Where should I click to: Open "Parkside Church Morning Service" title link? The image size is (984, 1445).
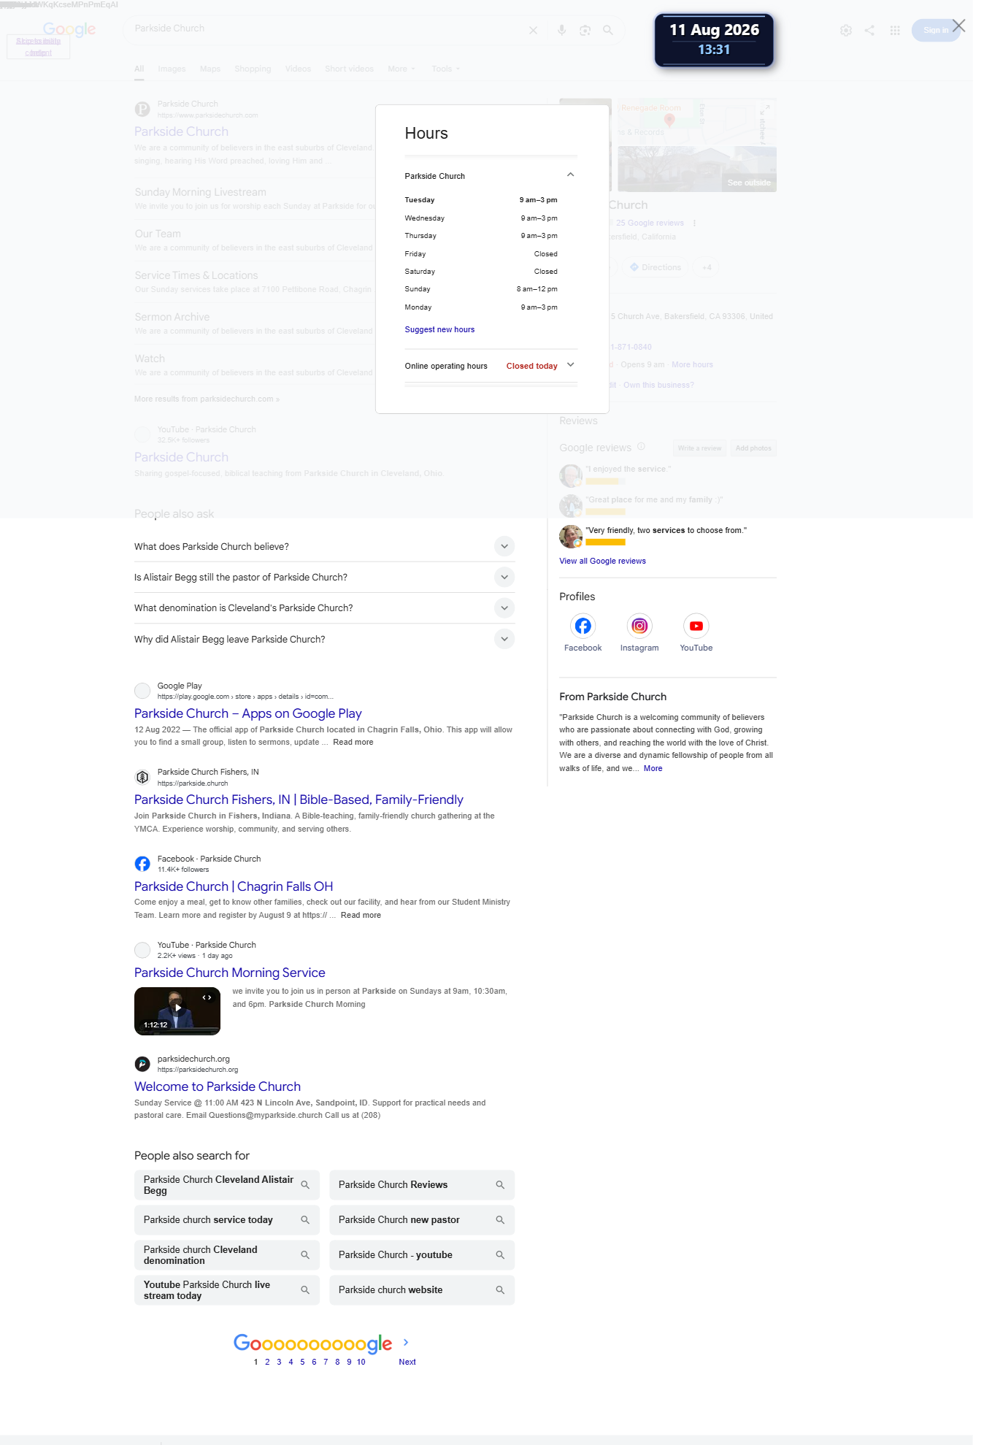coord(230,973)
